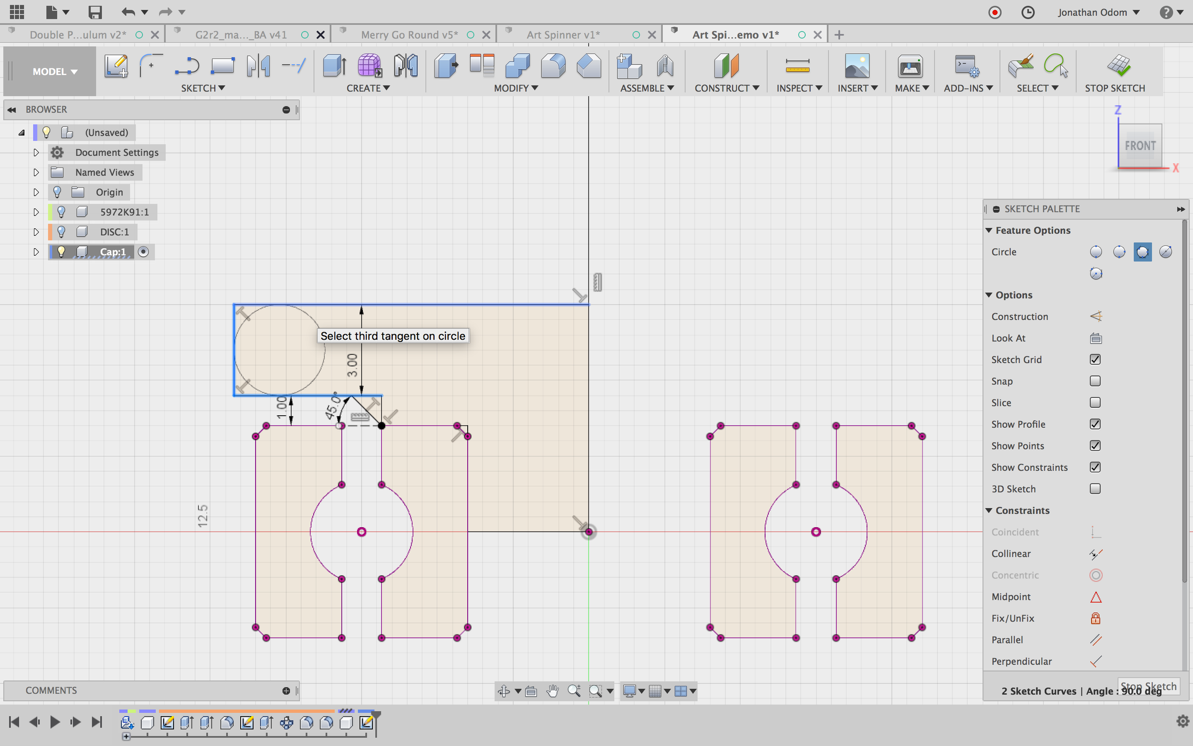Select the Midpoint constraint icon

click(x=1096, y=597)
